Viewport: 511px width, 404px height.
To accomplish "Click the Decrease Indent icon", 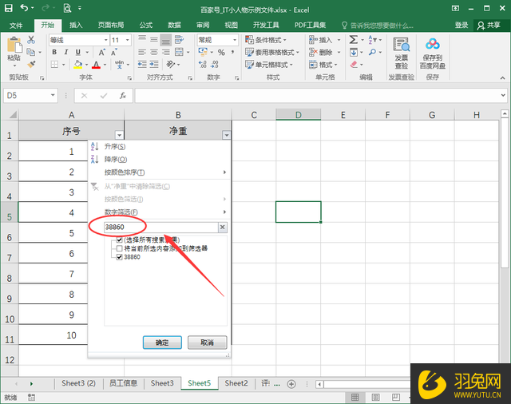I will click(x=142, y=64).
